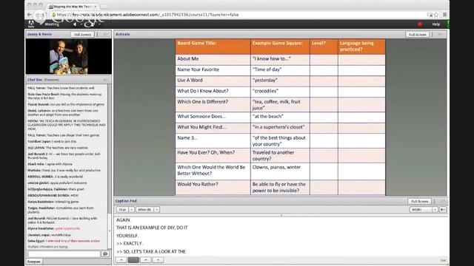Click the 'About Me' table cell
The image size is (474, 266).
tap(213, 59)
